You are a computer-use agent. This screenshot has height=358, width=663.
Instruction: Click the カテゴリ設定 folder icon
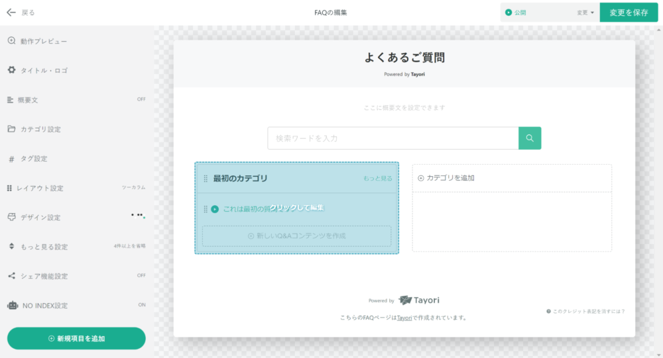pyautogui.click(x=11, y=129)
